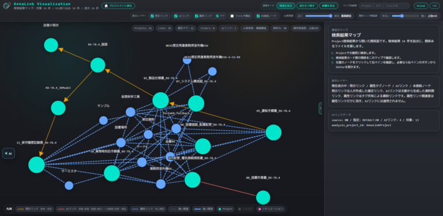The width and height of the screenshot is (443, 216).
Task: Select the 06_設置図面_配置配管 project node
Action: point(203,146)
